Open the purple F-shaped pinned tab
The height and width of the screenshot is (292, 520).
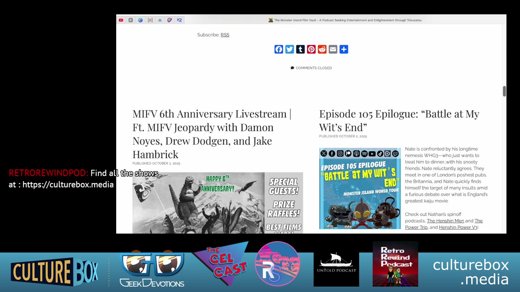[x=169, y=20]
